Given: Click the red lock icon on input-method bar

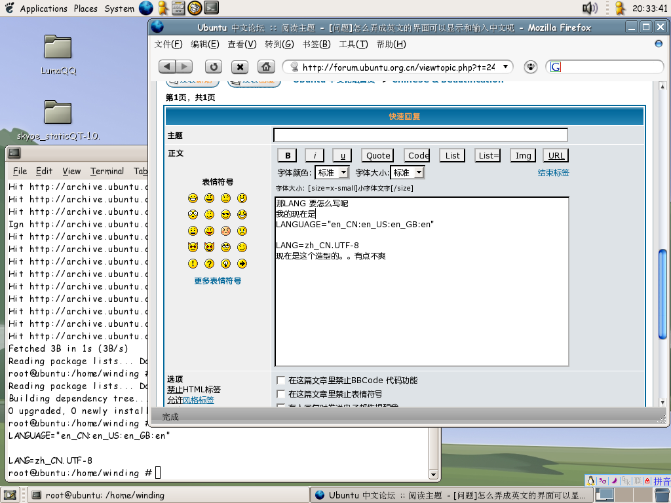Looking at the screenshot, I should [647, 481].
